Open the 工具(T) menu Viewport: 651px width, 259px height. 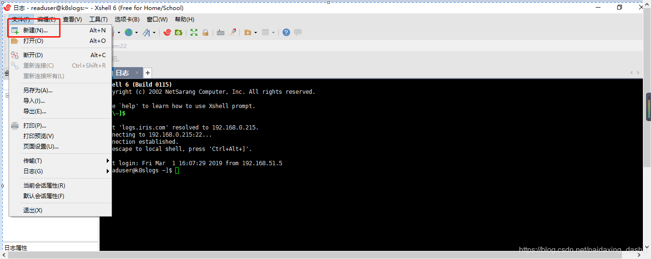[x=98, y=20]
